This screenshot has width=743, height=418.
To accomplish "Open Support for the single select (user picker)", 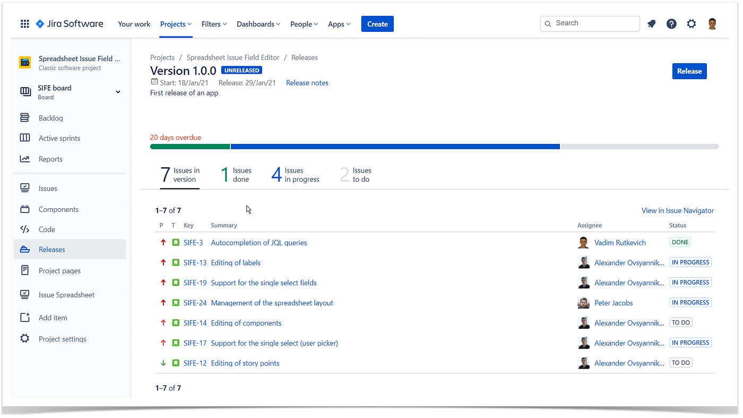I will coord(274,343).
